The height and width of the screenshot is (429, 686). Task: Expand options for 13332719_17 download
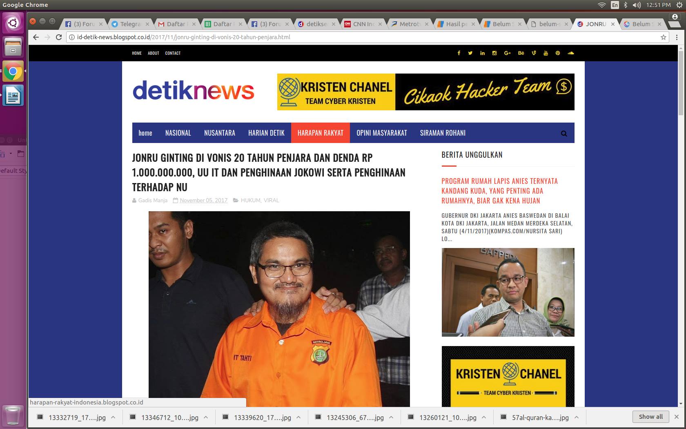(113, 417)
